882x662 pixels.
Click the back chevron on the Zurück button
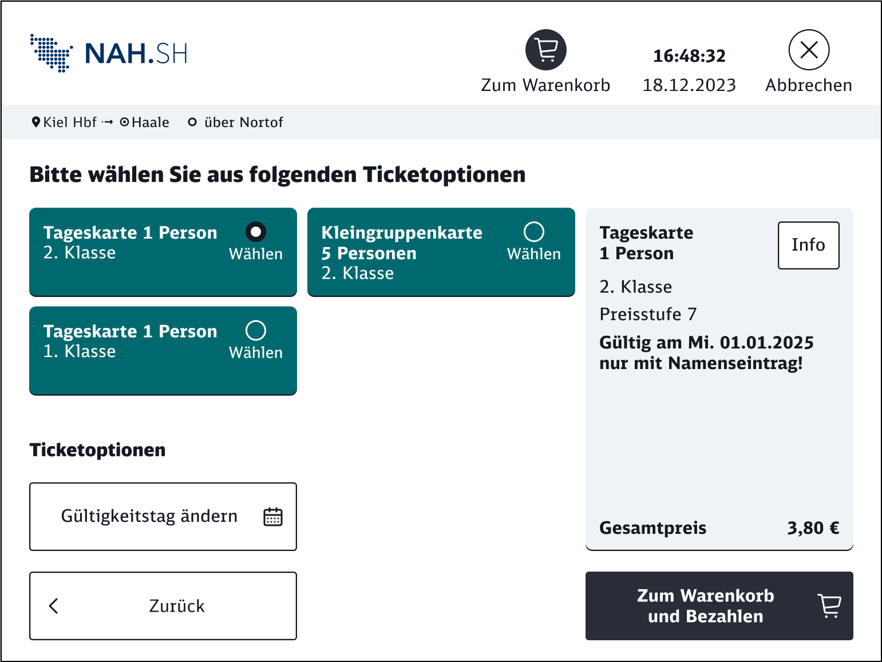click(53, 605)
